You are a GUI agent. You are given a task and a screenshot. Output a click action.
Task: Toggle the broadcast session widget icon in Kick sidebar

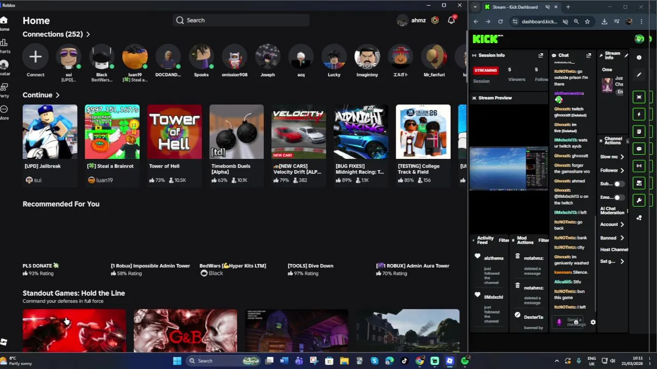[x=639, y=166]
